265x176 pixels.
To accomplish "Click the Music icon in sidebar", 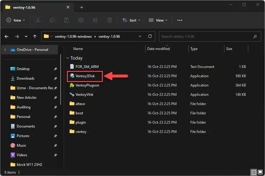I will [13, 145].
